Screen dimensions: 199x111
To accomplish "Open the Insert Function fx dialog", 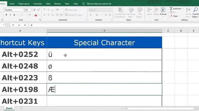I will [25, 25].
